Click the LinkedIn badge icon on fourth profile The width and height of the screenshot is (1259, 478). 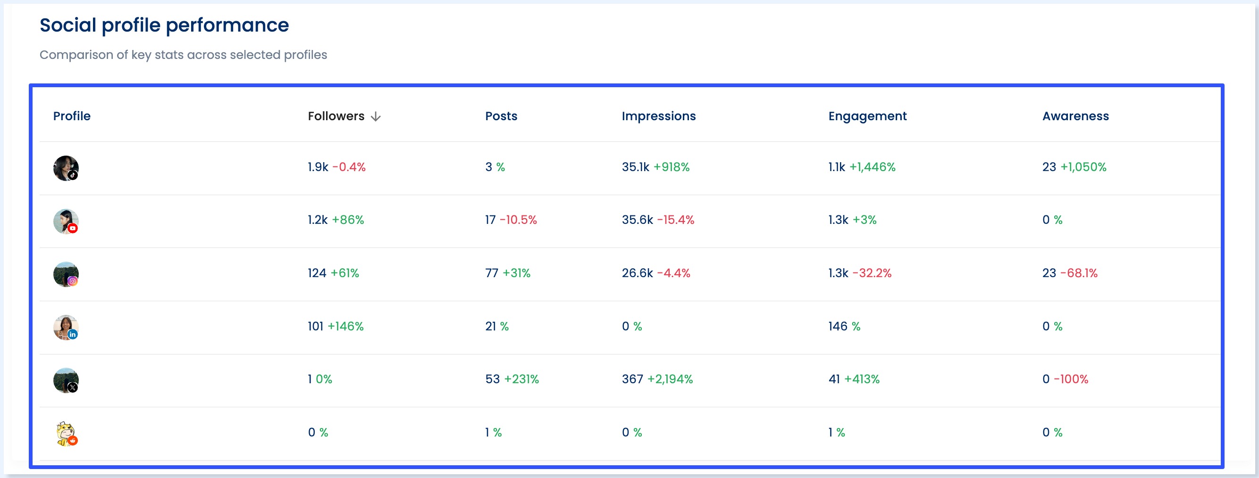click(x=73, y=335)
